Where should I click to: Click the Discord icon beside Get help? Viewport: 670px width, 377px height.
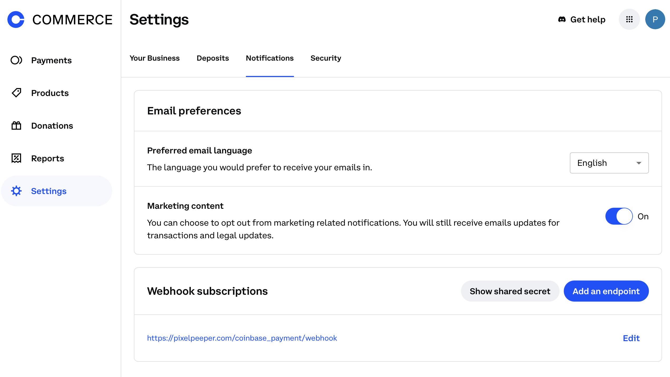tap(562, 20)
